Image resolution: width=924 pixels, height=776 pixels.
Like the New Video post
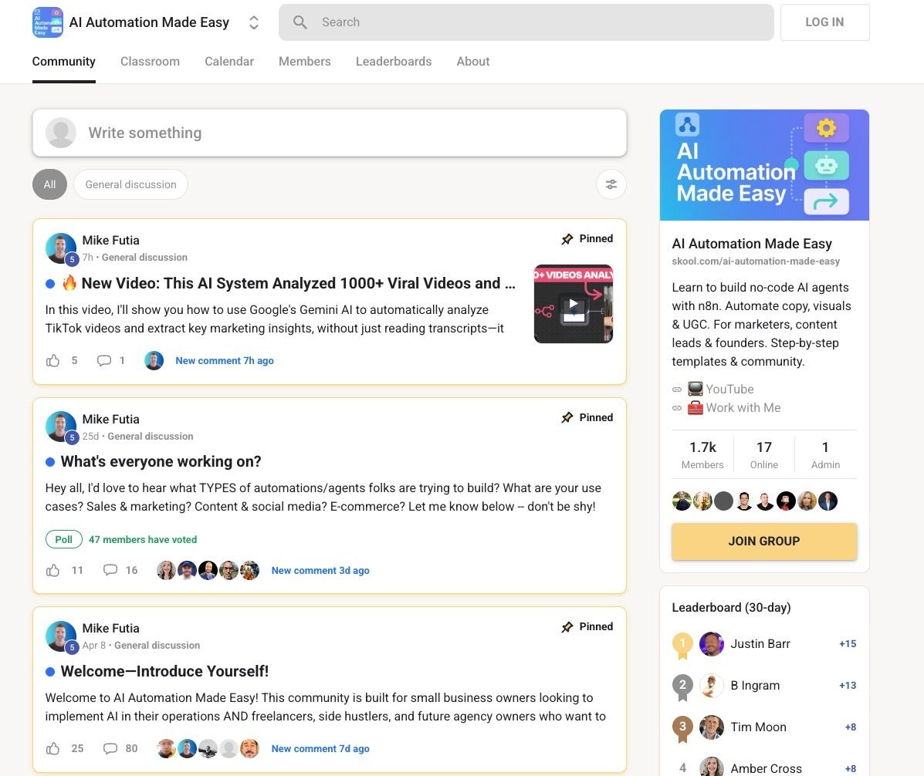coord(53,360)
